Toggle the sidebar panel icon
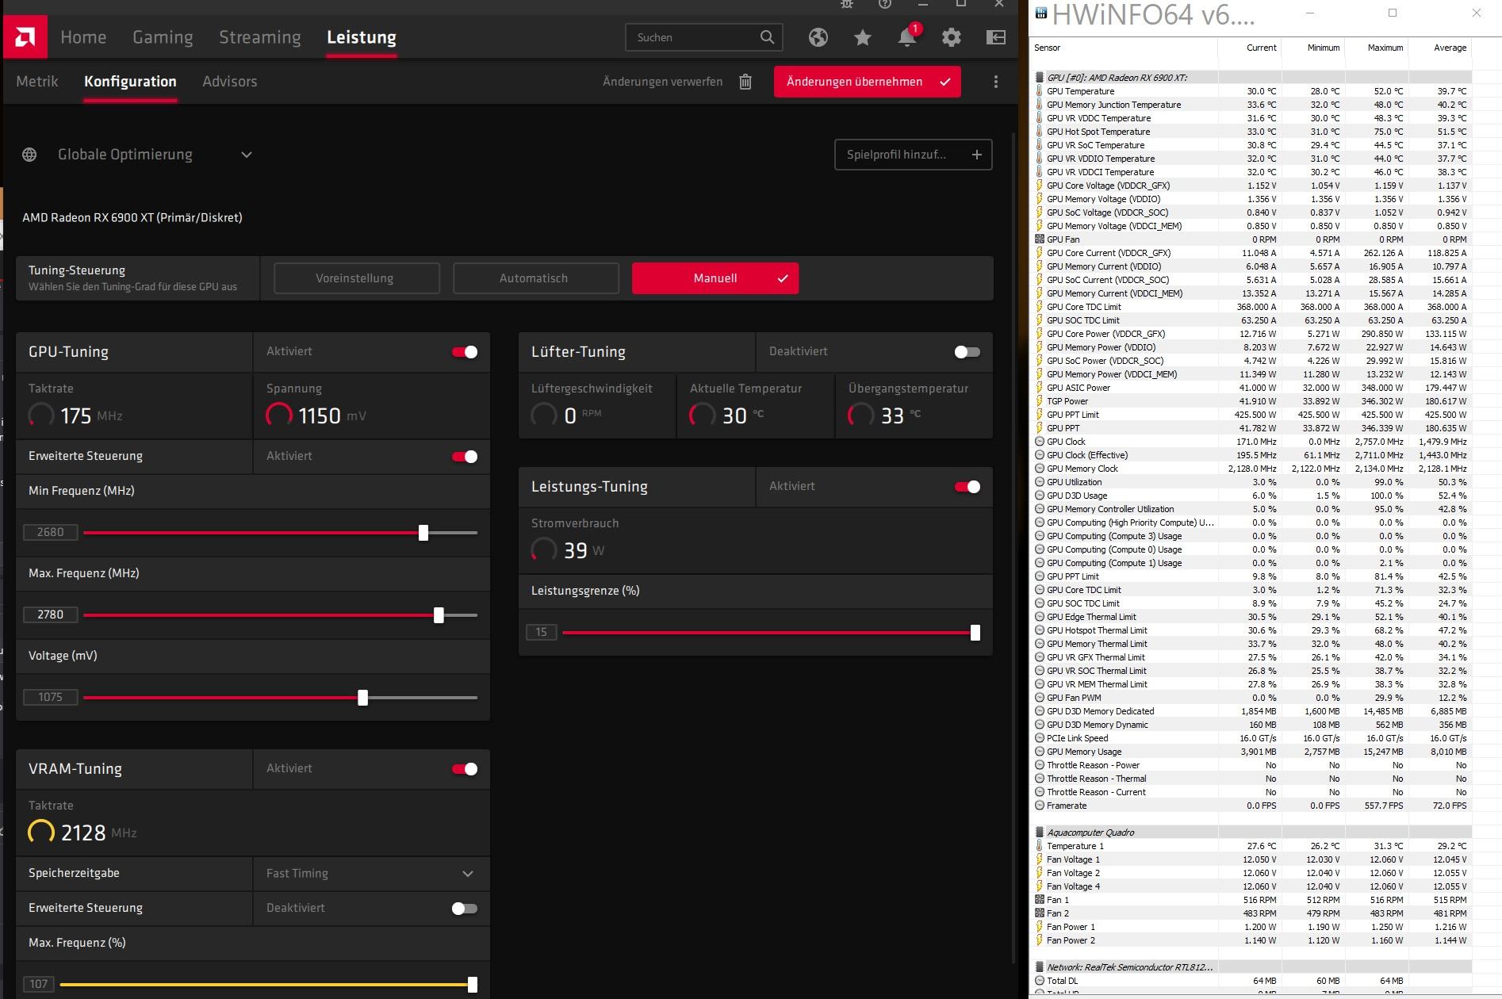1502x999 pixels. tap(996, 37)
